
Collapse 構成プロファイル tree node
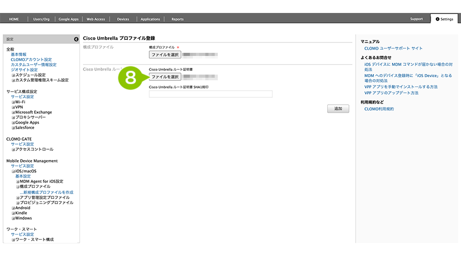pos(18,187)
